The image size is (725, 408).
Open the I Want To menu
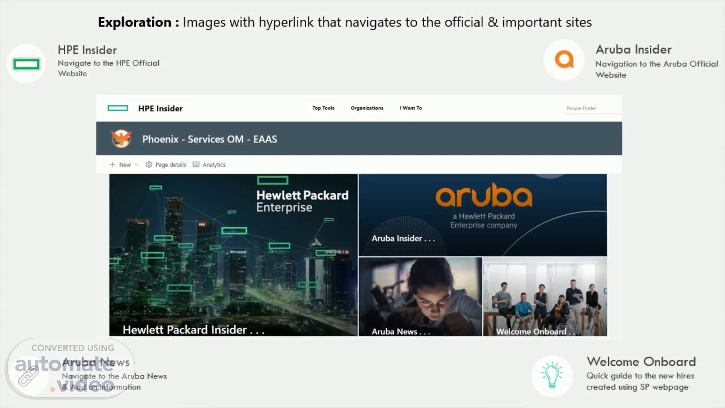click(411, 108)
